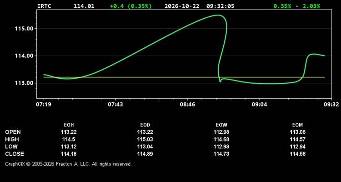Click the CLOSE row label
341x182 pixels.
click(x=15, y=154)
